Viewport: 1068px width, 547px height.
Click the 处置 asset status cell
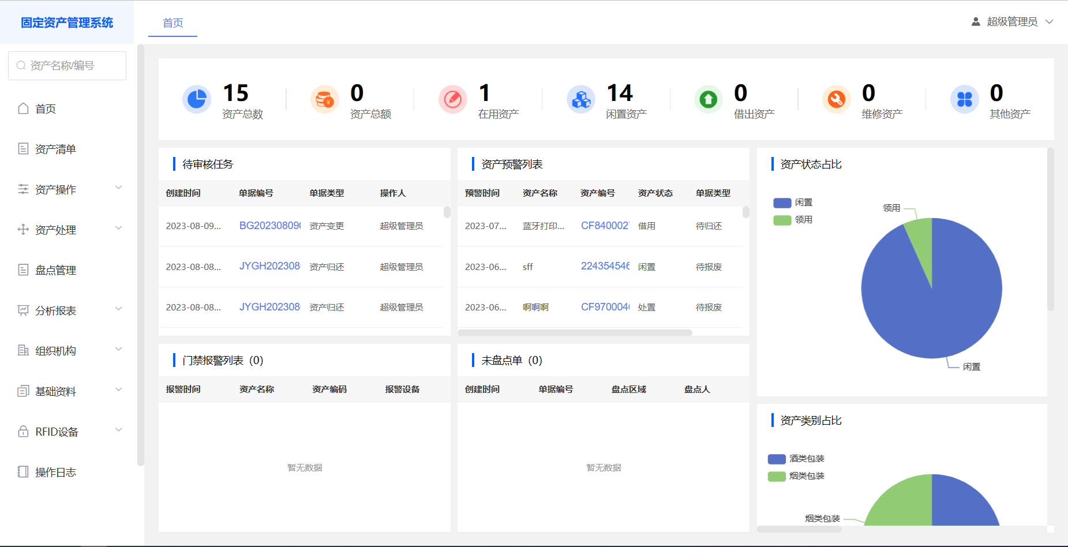[647, 308]
